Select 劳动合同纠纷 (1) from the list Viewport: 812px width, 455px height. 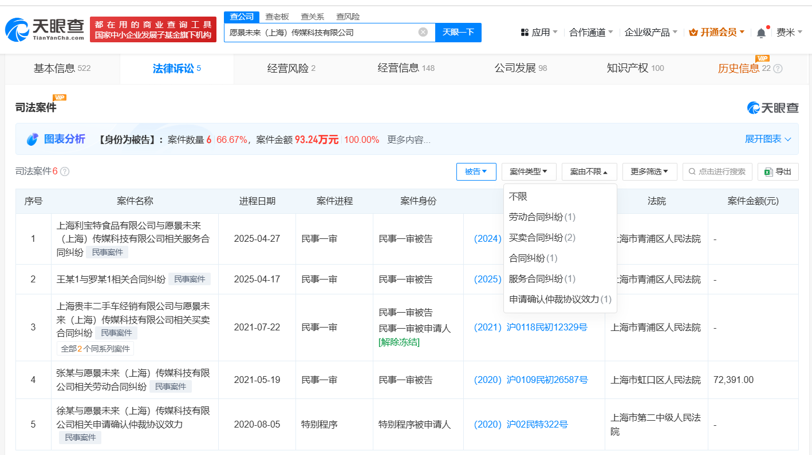(x=542, y=217)
